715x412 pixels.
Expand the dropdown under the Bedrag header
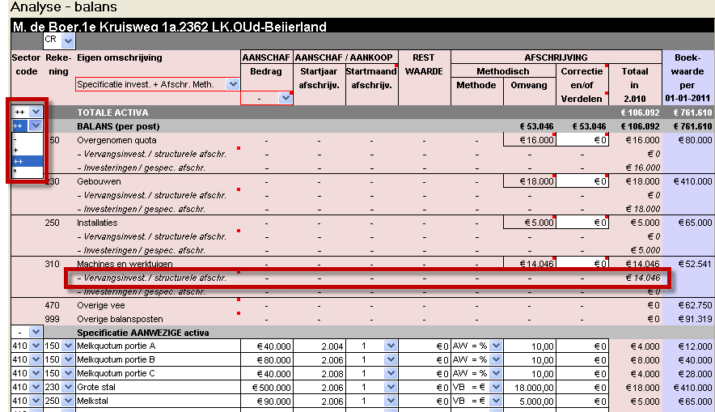pos(285,98)
